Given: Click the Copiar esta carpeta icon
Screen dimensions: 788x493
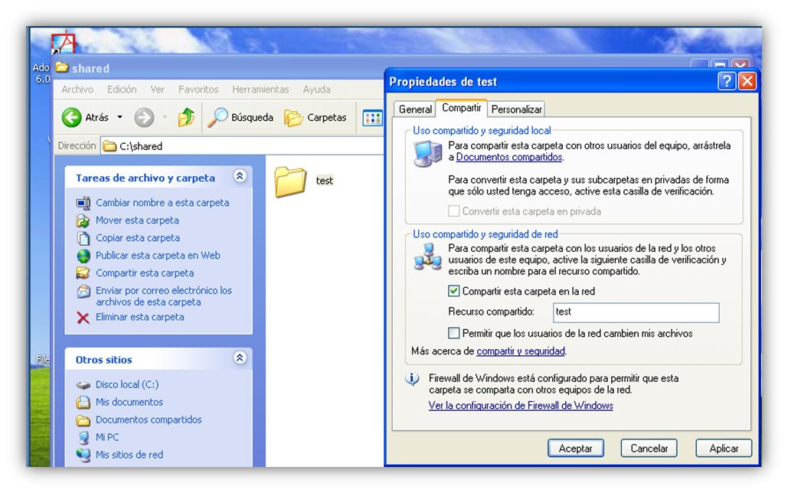Looking at the screenshot, I should [x=83, y=238].
